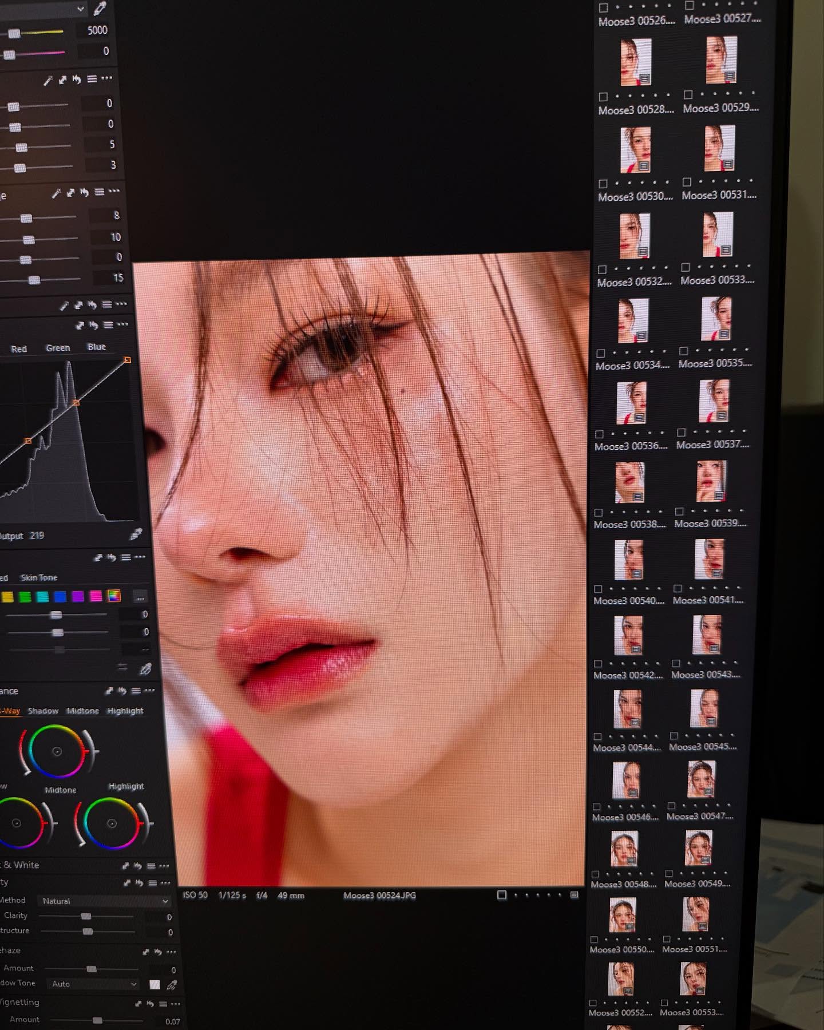Viewport: 824px width, 1030px height.
Task: Switch the curve to the Green channel tab
Action: [58, 347]
